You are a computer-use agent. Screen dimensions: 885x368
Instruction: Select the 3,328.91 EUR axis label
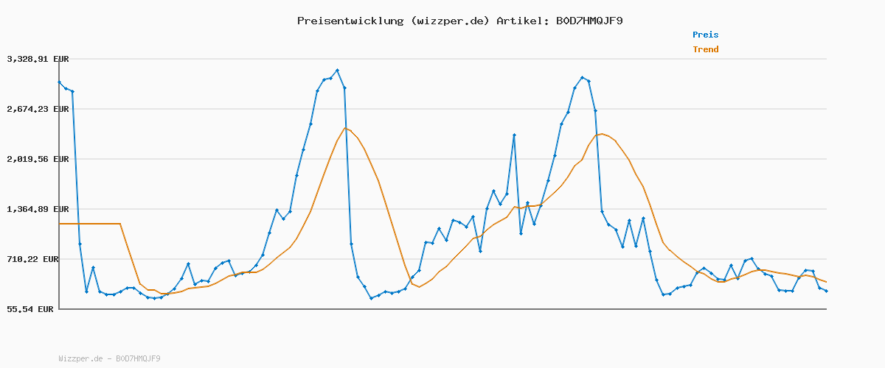38,59
